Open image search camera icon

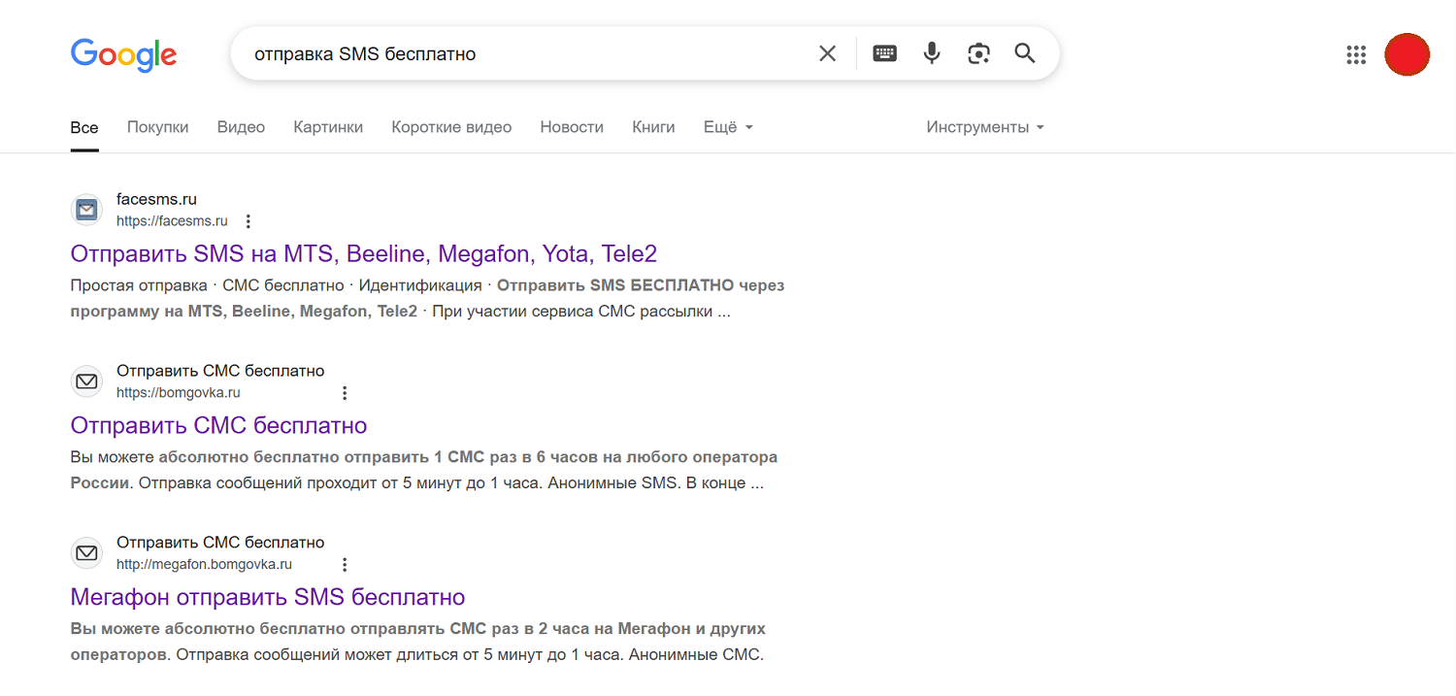pos(978,53)
